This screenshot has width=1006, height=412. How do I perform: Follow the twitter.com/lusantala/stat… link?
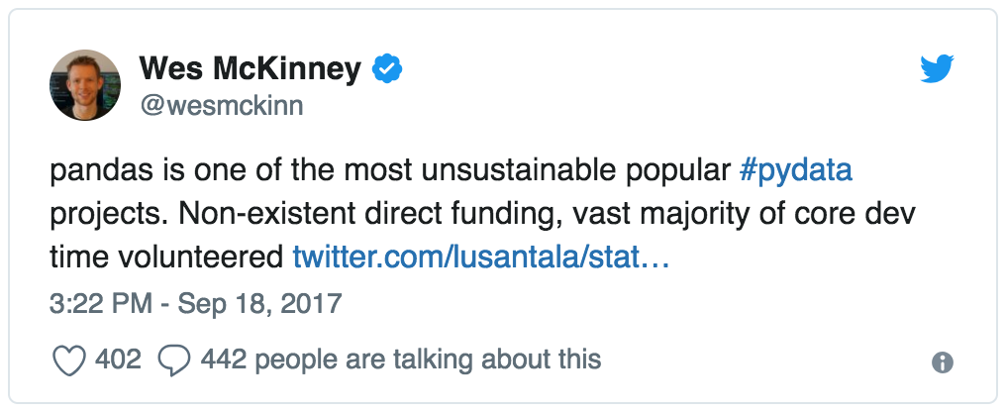[x=482, y=257]
